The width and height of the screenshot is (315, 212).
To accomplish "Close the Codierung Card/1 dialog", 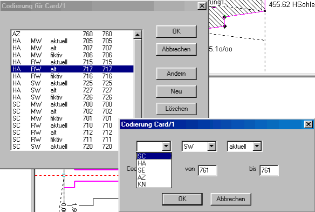I will (x=309, y=124).
